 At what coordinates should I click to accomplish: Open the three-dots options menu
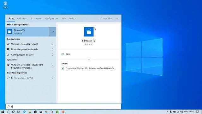(x=116, y=18)
